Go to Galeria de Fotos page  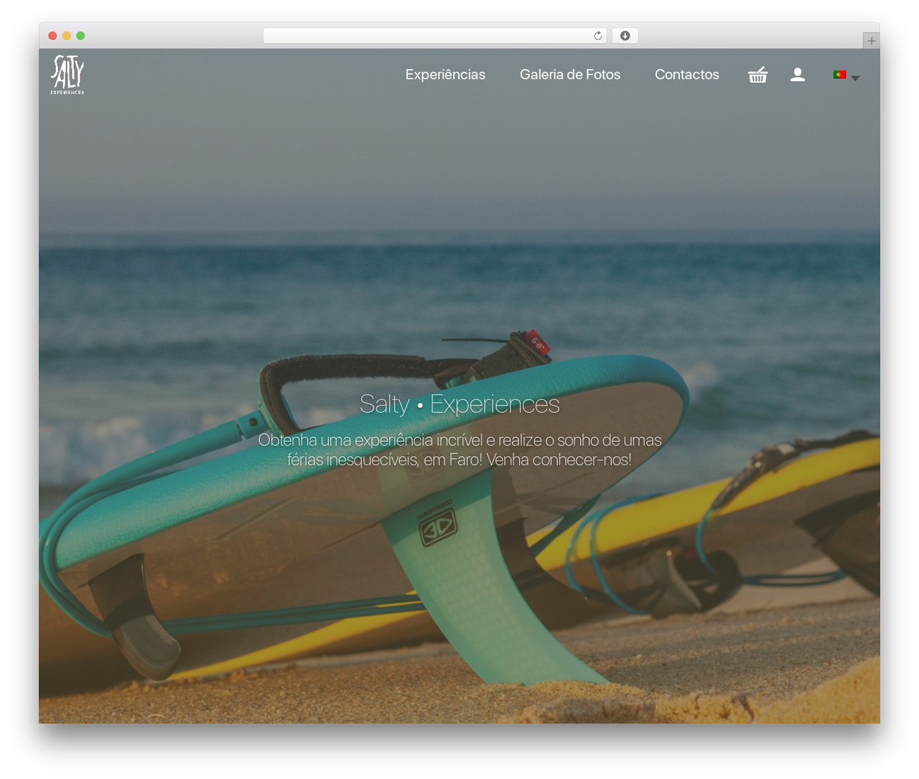tap(570, 75)
